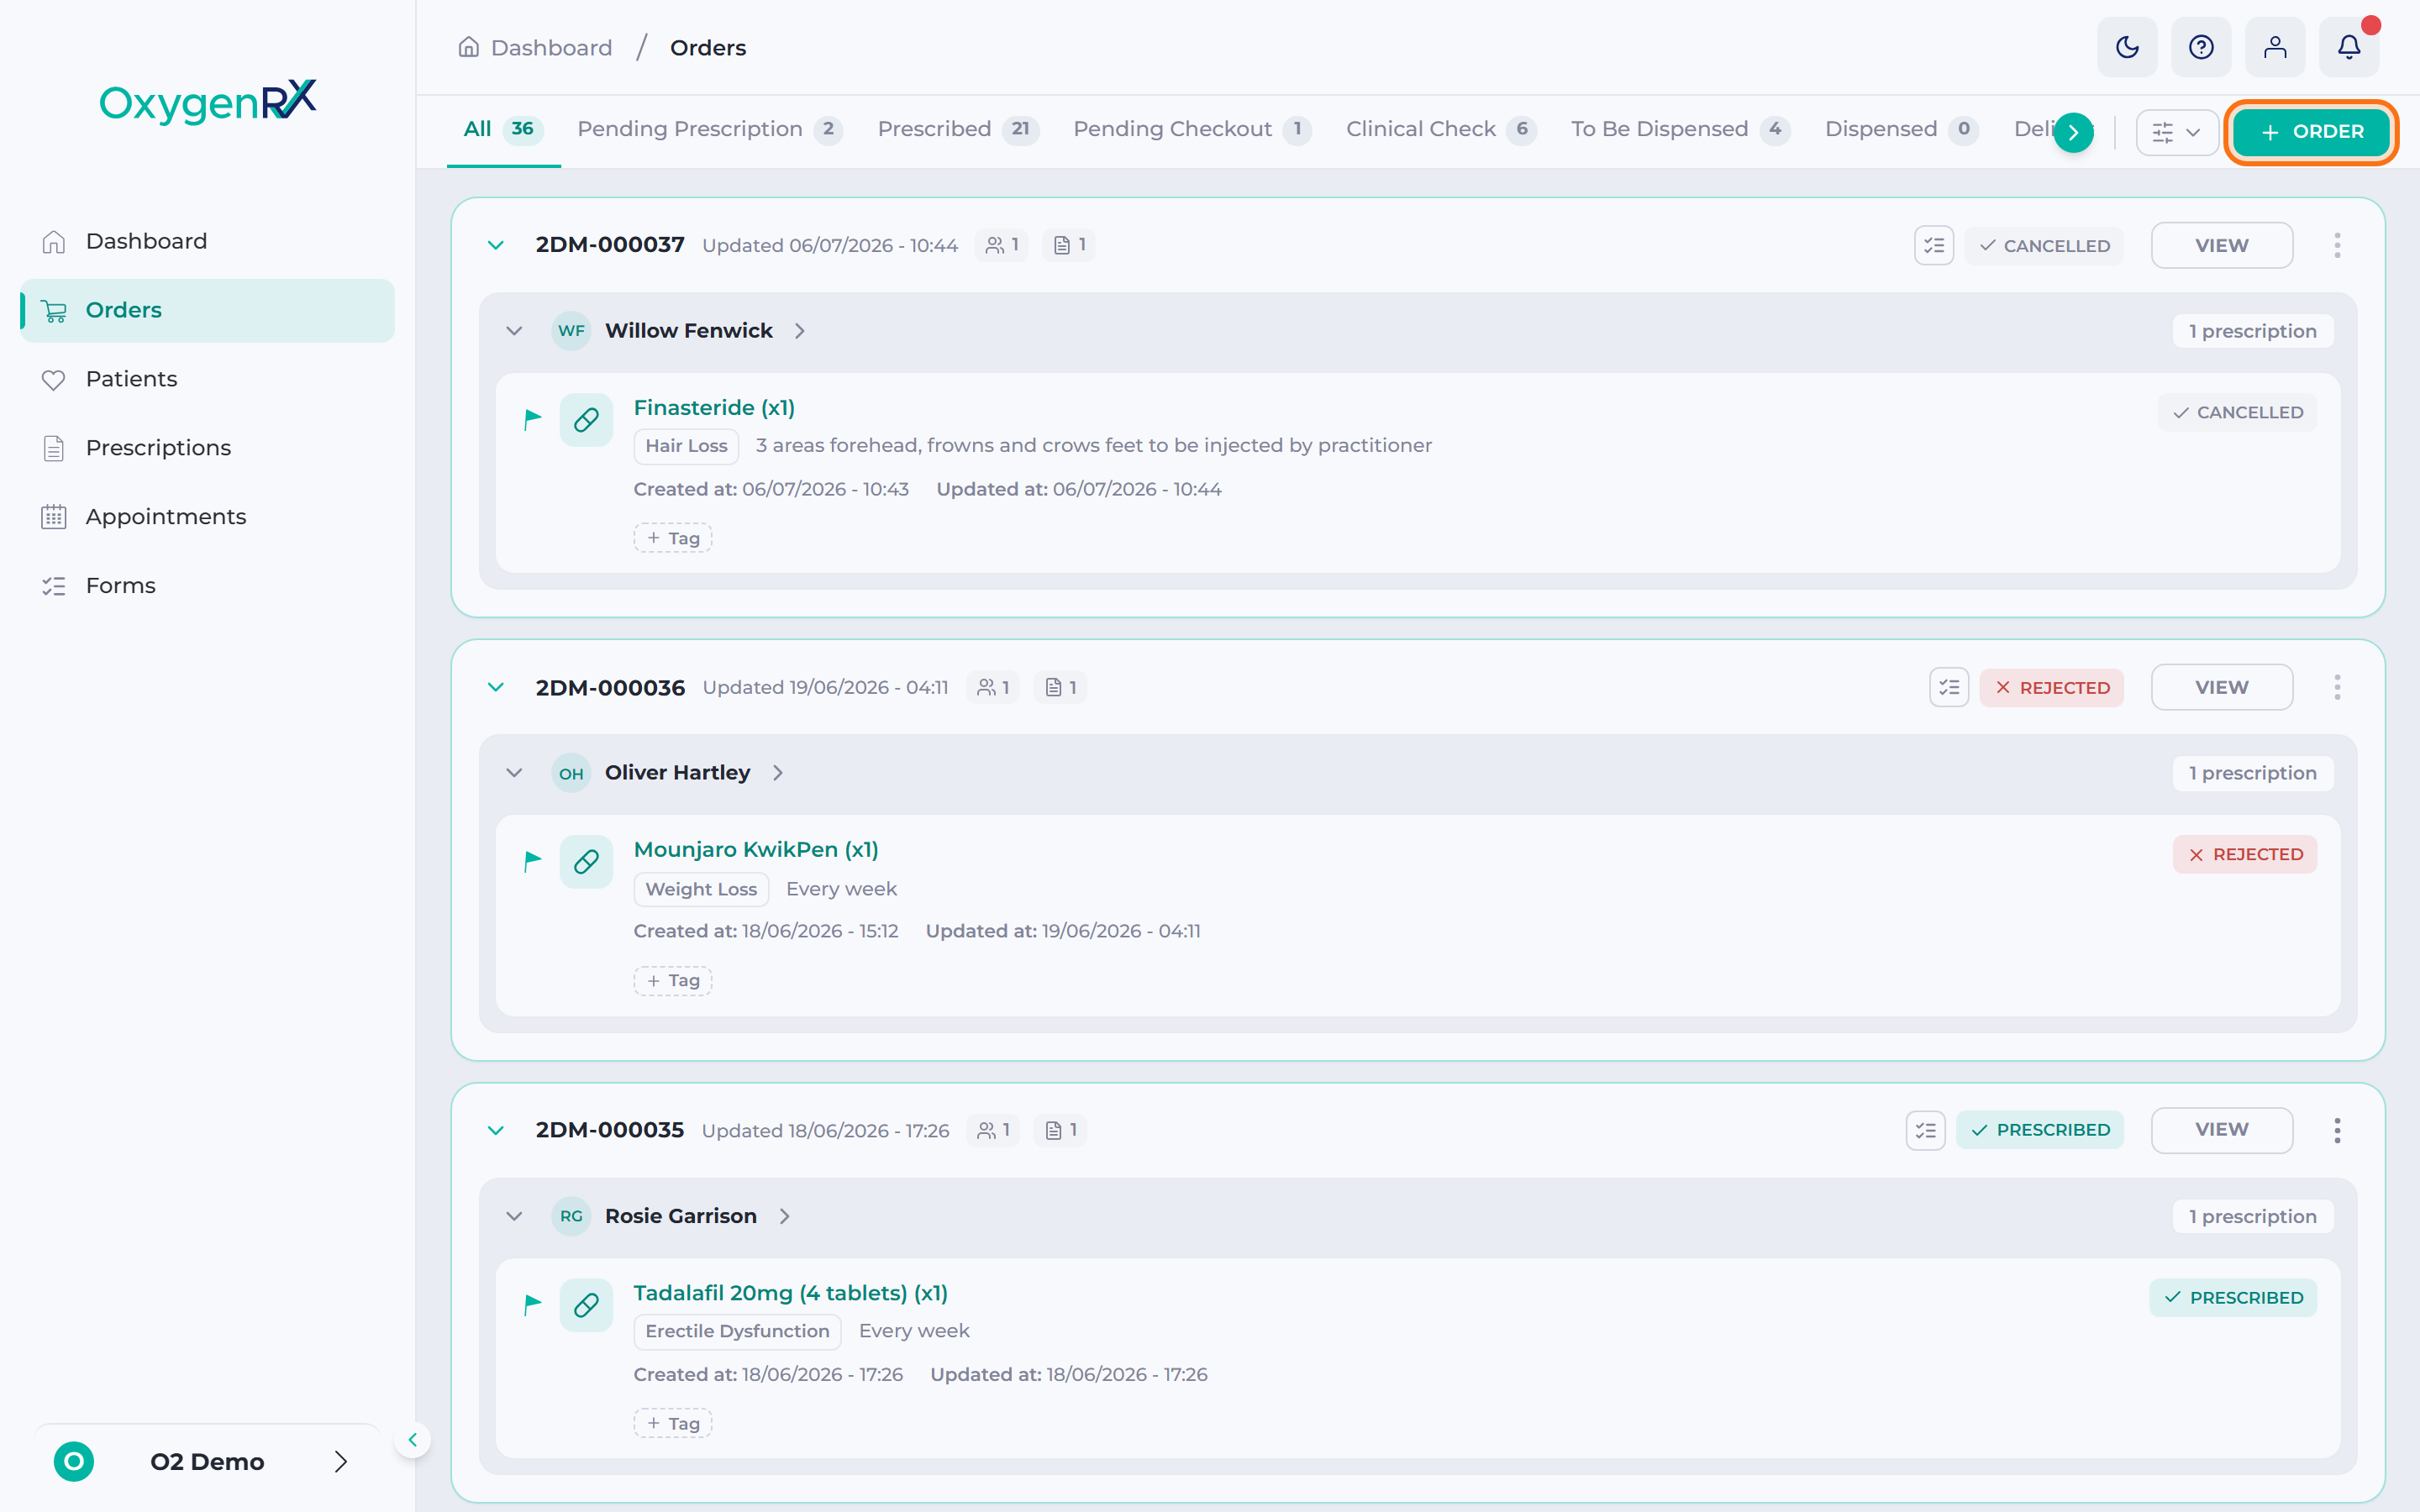
Task: Collapse order 2DM-000036 with its chevron
Action: tap(496, 687)
